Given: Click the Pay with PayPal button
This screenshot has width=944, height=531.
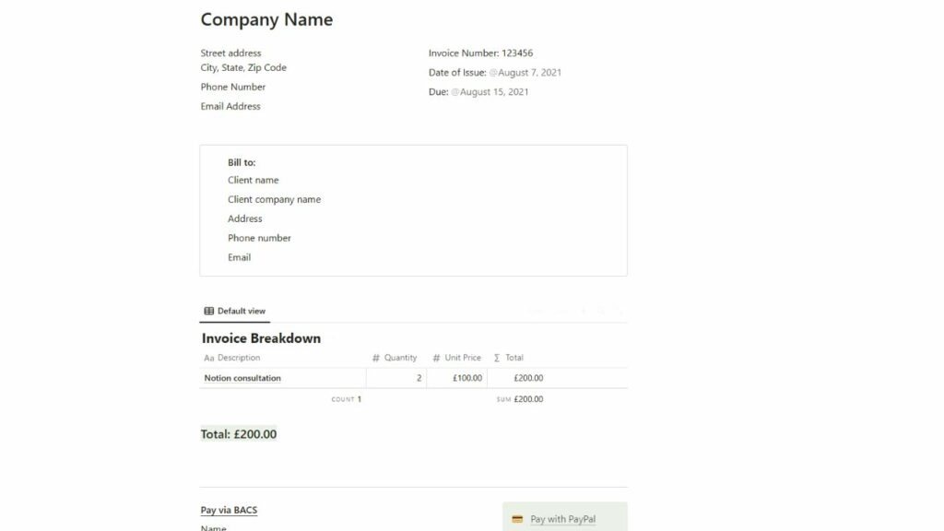Looking at the screenshot, I should coord(563,518).
